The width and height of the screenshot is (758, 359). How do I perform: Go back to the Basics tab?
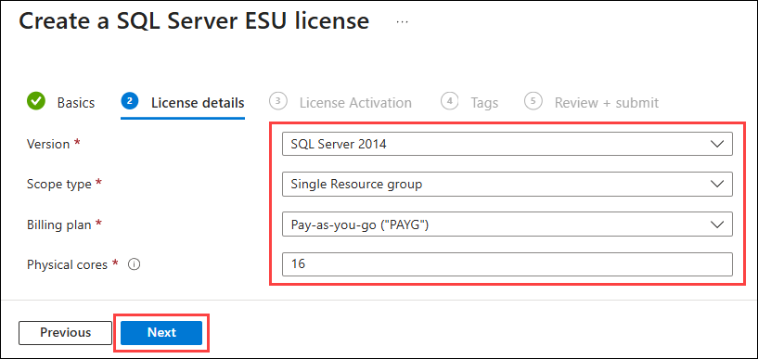click(76, 103)
